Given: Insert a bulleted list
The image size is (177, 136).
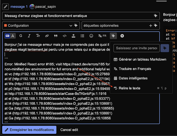Looking at the screenshot, I should [83, 36].
